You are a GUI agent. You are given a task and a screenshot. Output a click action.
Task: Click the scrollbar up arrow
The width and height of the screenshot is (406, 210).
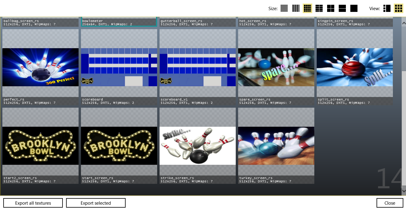point(404,23)
